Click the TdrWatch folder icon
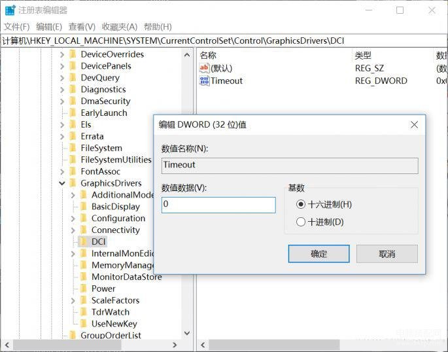This screenshot has width=448, height=352. (x=84, y=312)
